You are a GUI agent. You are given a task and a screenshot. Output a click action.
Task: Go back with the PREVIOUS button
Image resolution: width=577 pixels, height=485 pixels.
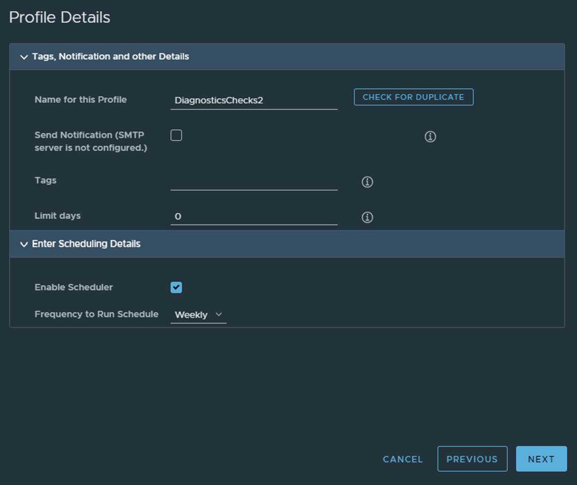472,459
